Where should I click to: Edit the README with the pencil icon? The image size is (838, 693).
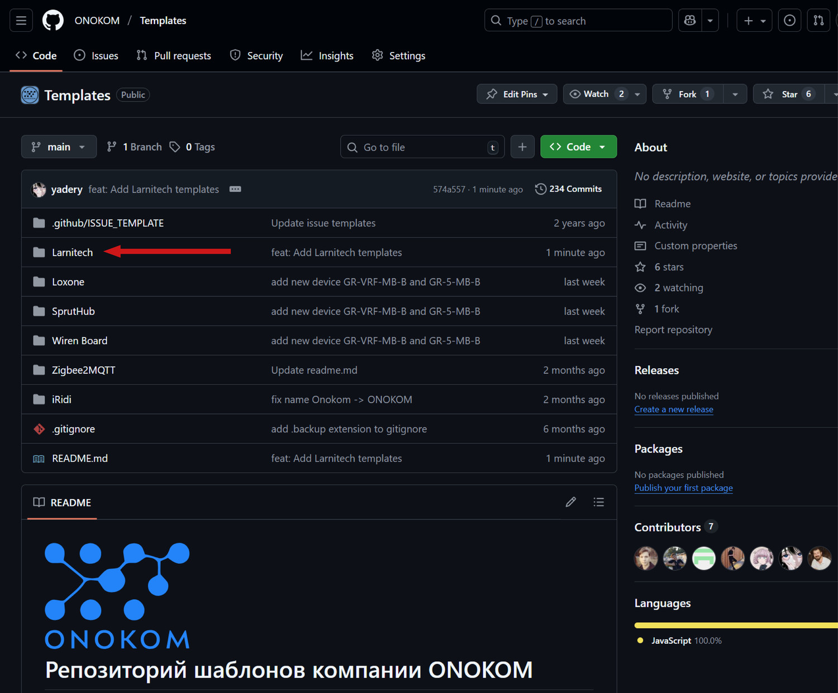tap(570, 502)
